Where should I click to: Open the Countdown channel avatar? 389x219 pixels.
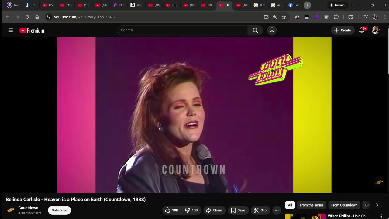(11, 210)
